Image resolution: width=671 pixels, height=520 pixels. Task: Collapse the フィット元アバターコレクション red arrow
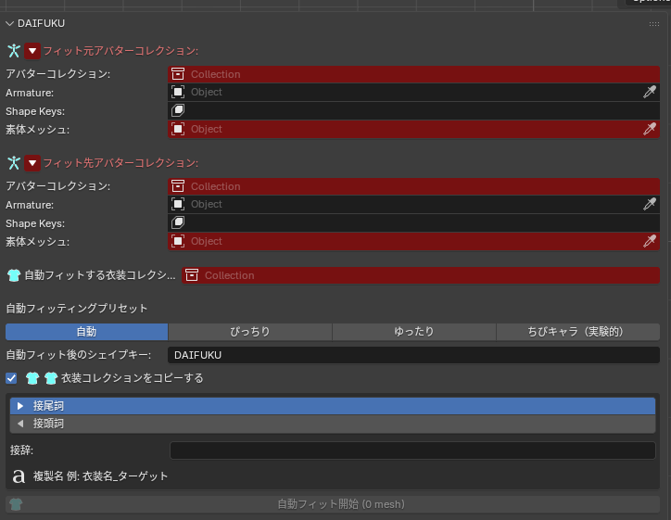[32, 51]
